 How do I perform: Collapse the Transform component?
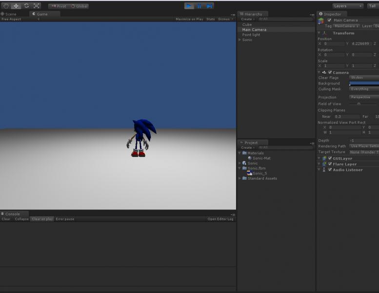(319, 33)
